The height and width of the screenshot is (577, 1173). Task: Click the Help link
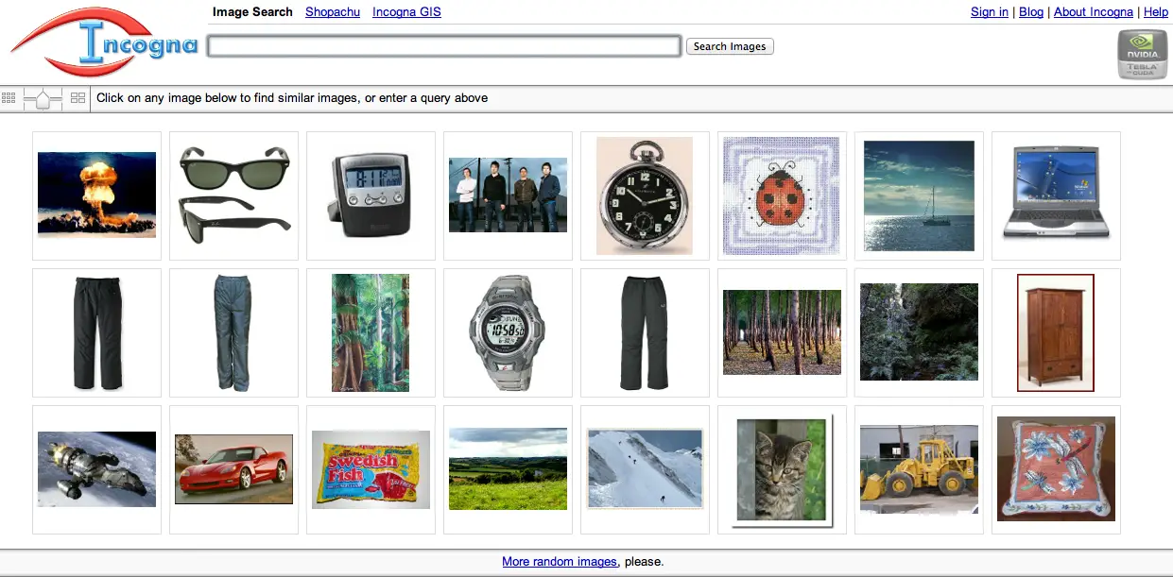1155,12
